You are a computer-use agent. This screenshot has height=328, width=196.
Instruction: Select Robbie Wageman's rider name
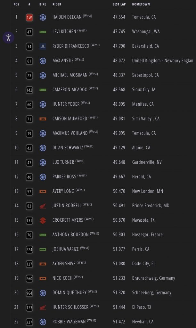pyautogui.click(x=69, y=322)
